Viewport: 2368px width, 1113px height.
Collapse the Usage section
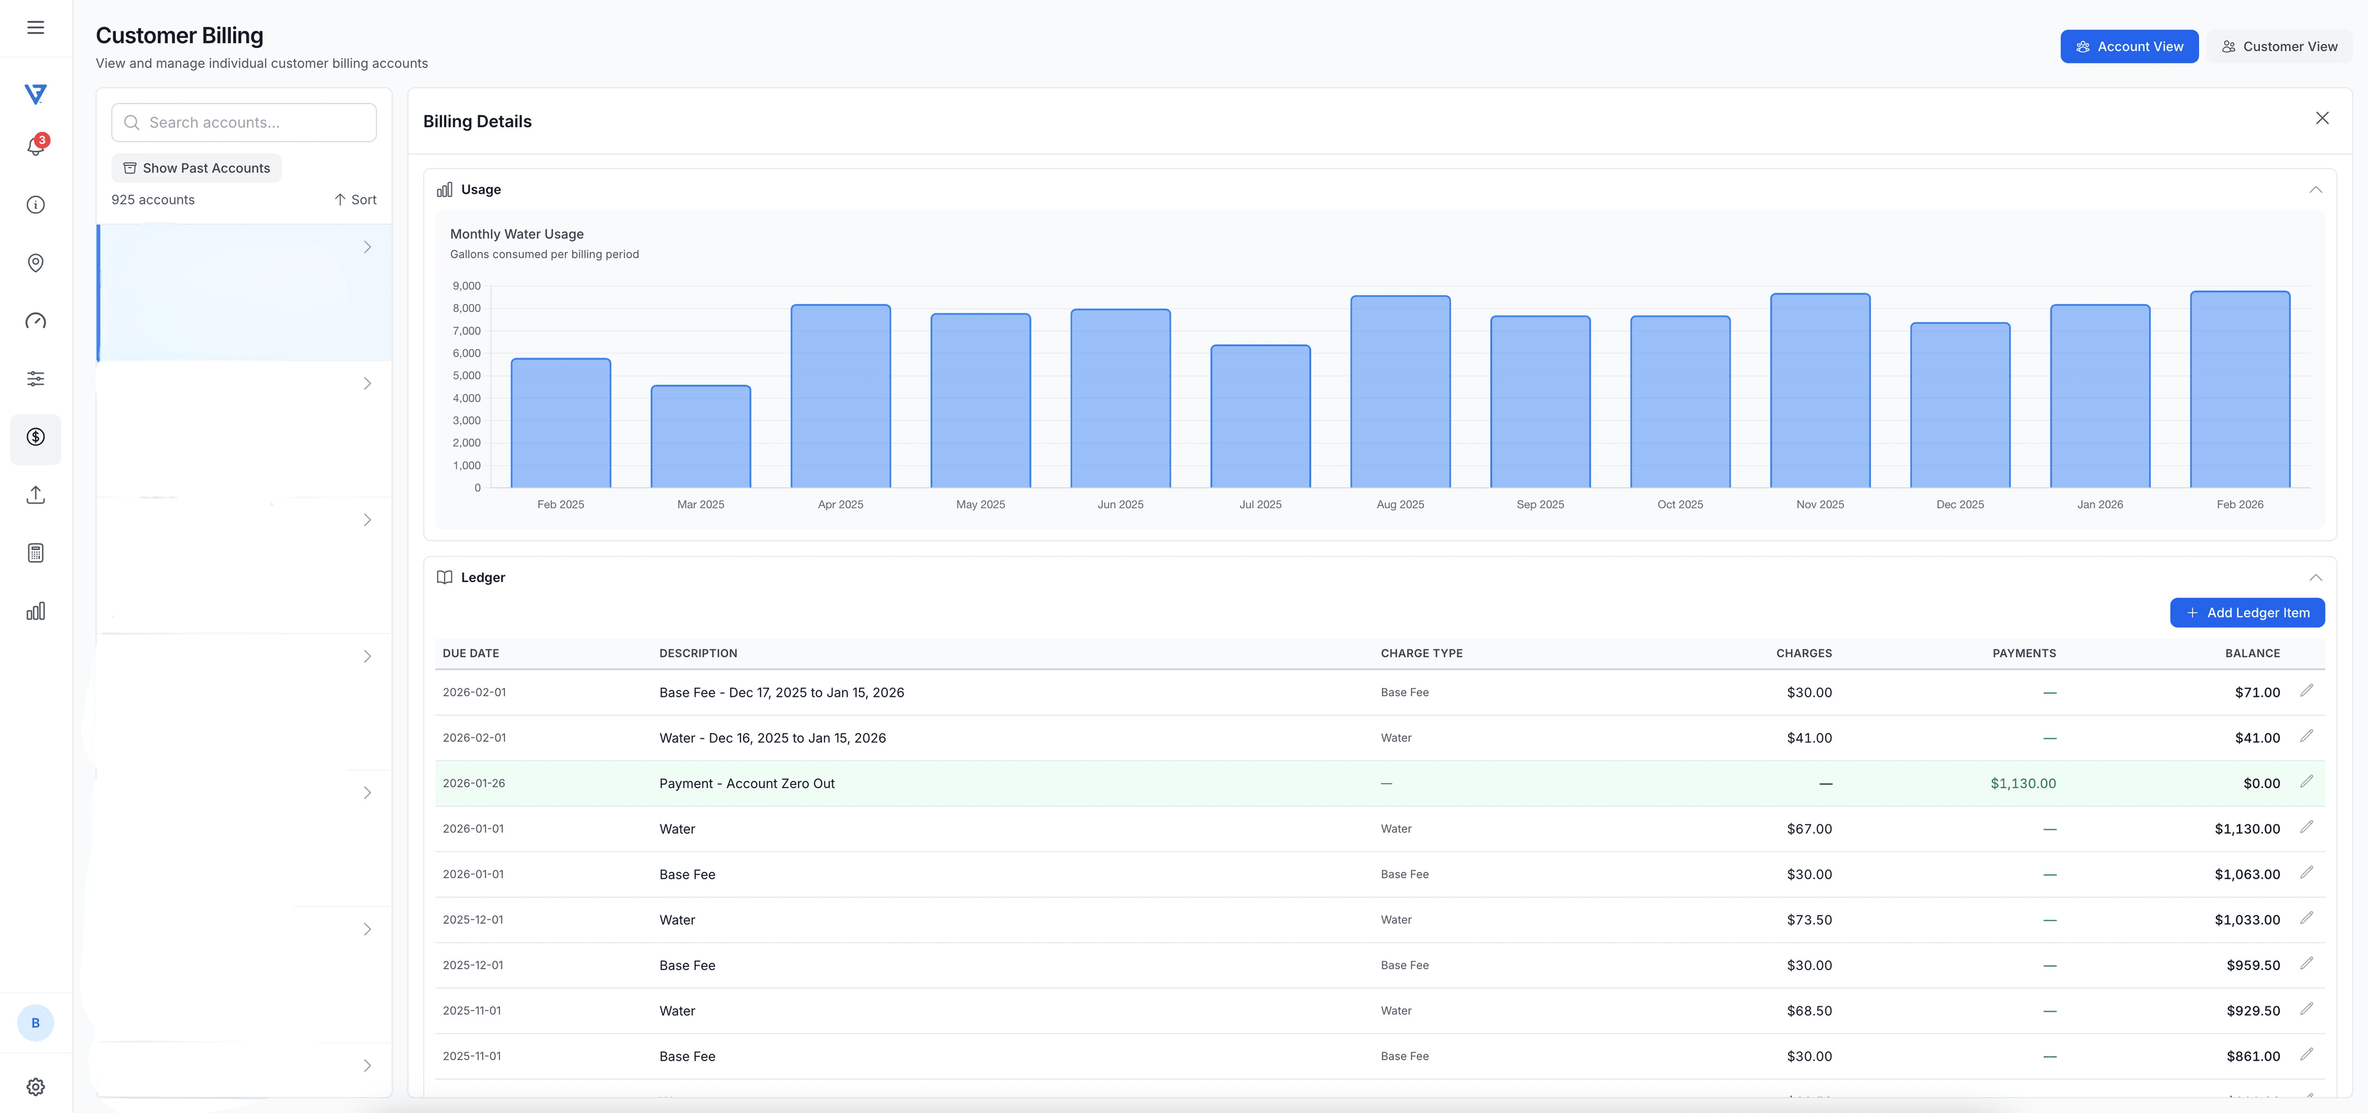pos(2316,189)
